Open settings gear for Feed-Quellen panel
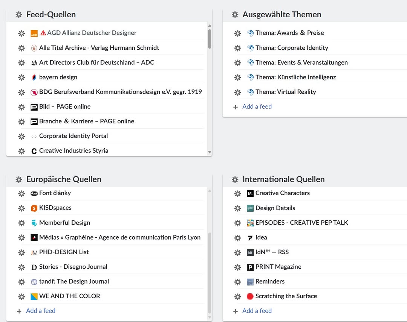 coord(19,15)
